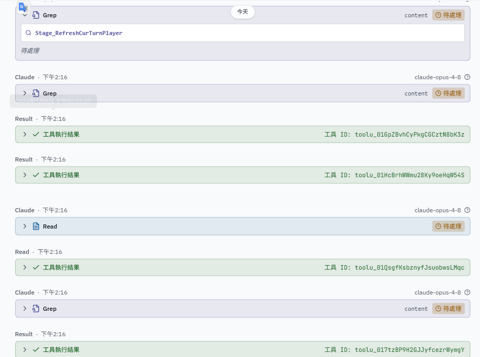Click the 待處理 badge on second Grep block

[x=448, y=93]
